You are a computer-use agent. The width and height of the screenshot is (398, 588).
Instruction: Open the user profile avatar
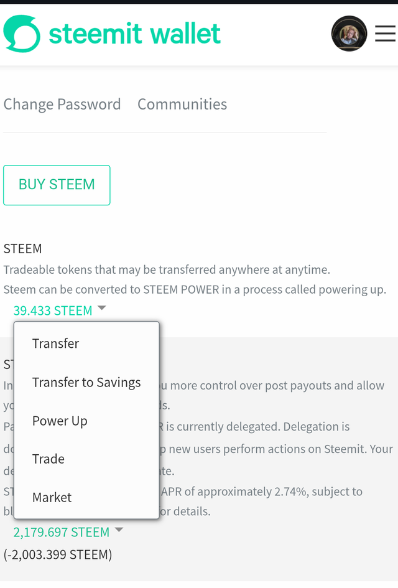pyautogui.click(x=349, y=34)
